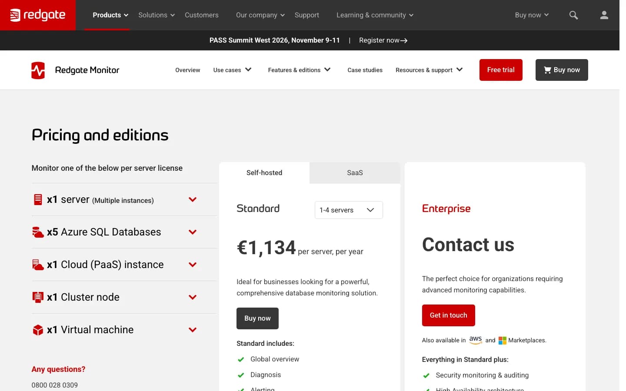Screen dimensions: 626x391
Task: Click the Get in touch button
Action: [x=448, y=315]
